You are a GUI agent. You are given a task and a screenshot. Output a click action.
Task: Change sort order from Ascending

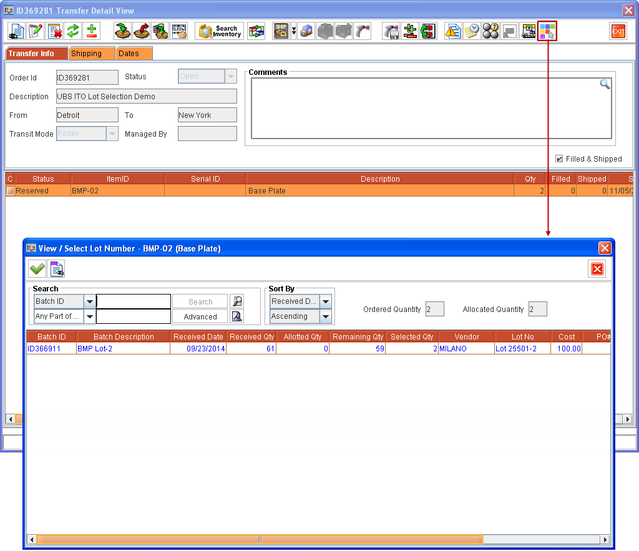coord(325,316)
